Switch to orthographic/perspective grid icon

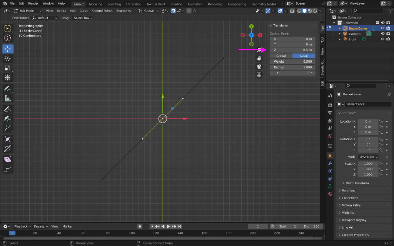259,75
